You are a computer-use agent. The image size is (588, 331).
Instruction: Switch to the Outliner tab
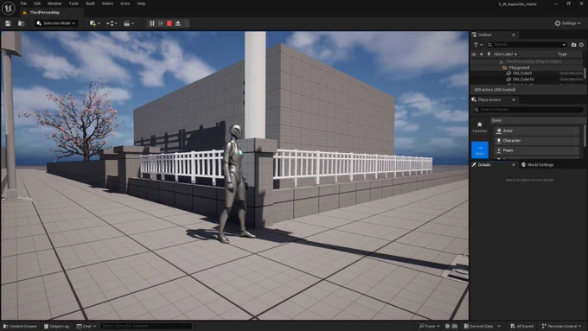pyautogui.click(x=484, y=35)
